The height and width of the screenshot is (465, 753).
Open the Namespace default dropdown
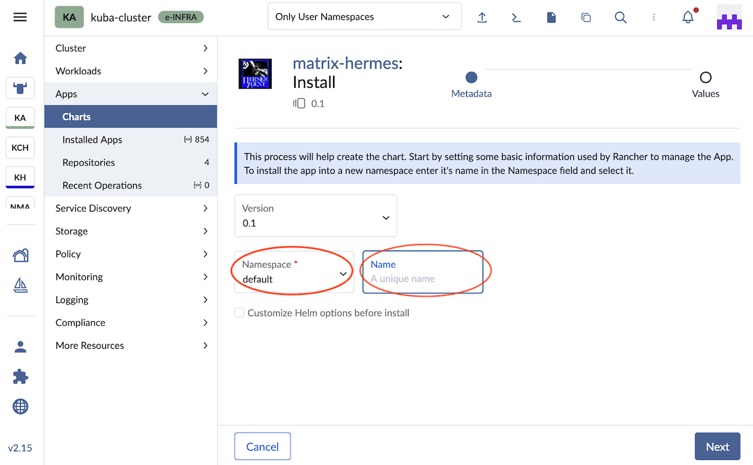(x=294, y=272)
